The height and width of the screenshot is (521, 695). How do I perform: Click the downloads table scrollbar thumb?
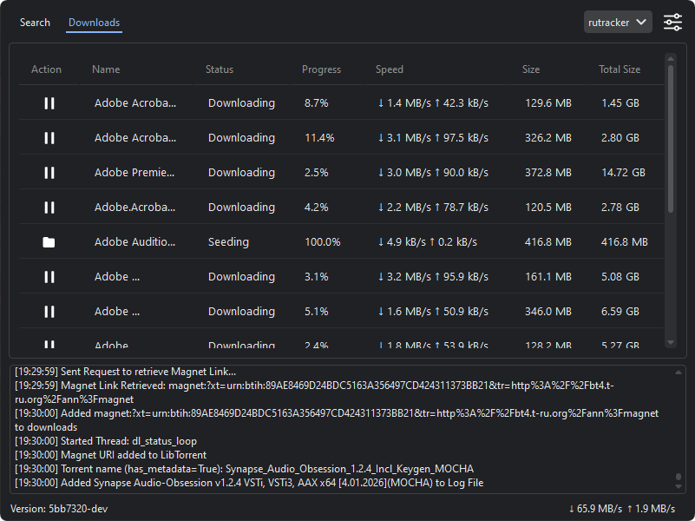[671, 139]
